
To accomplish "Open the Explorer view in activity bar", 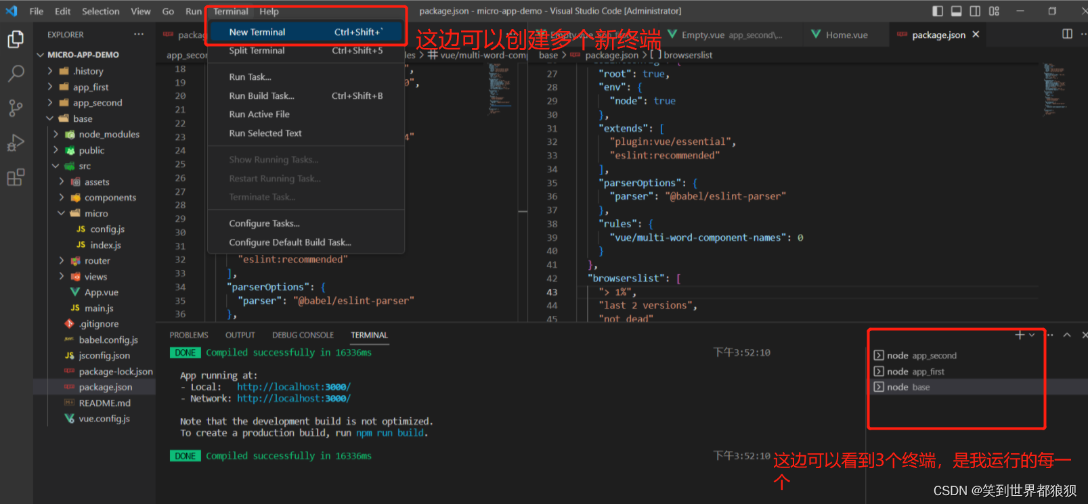I will point(16,39).
